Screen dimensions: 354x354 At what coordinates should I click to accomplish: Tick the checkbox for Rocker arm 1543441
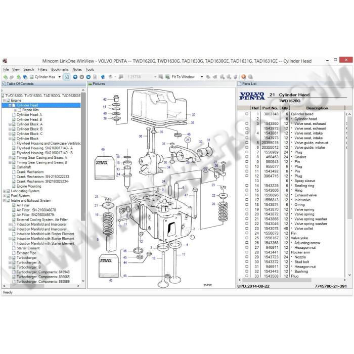247,252
